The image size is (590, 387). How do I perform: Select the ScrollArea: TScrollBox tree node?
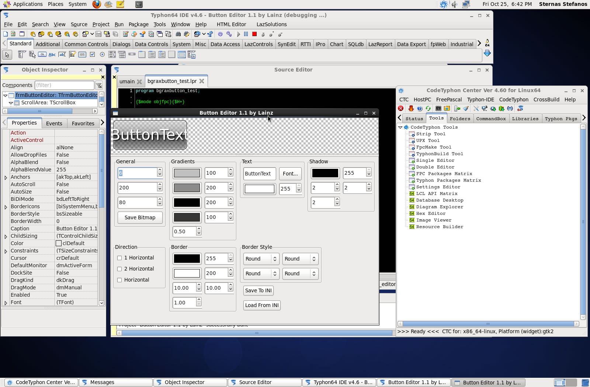coord(48,102)
